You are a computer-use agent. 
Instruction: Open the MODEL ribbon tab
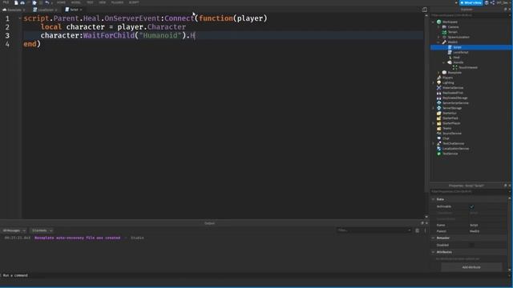click(76, 2)
